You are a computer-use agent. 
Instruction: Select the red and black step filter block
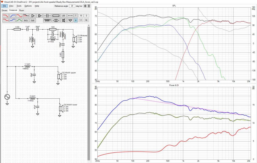(x=26, y=16)
